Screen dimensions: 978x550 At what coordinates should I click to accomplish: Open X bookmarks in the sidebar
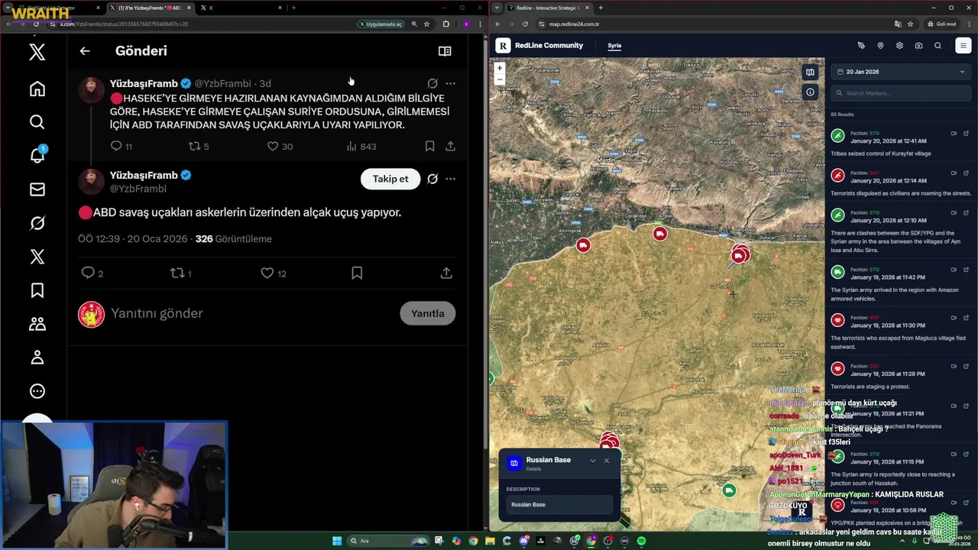click(37, 290)
